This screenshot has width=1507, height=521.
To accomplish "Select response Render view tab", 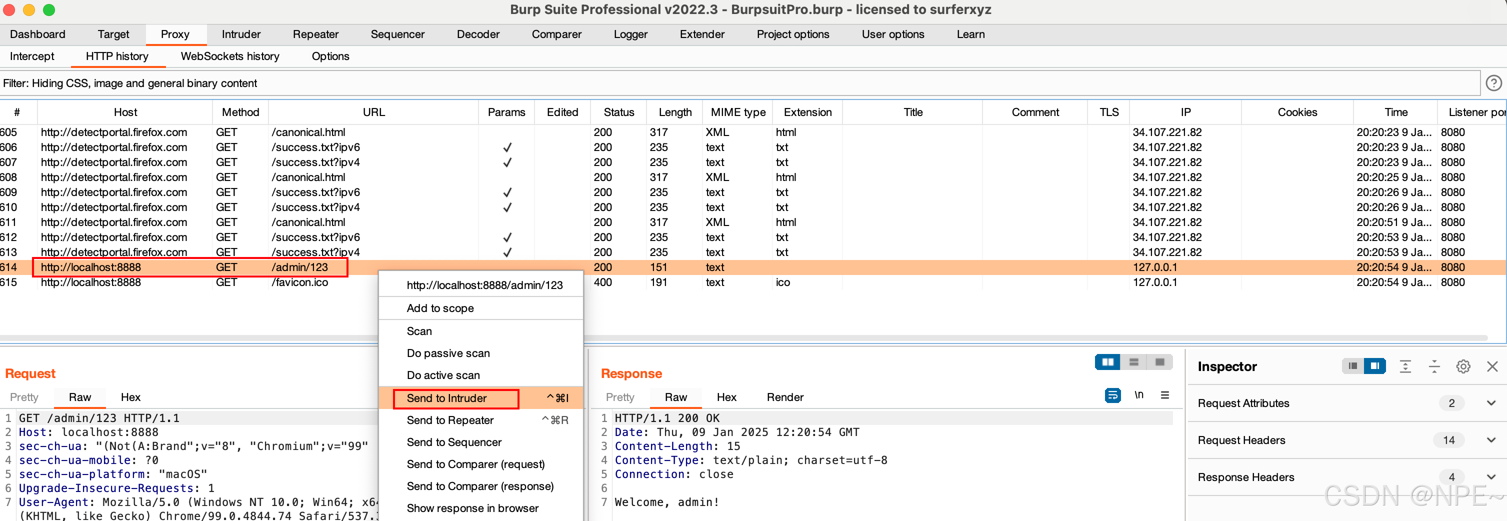I will click(785, 397).
